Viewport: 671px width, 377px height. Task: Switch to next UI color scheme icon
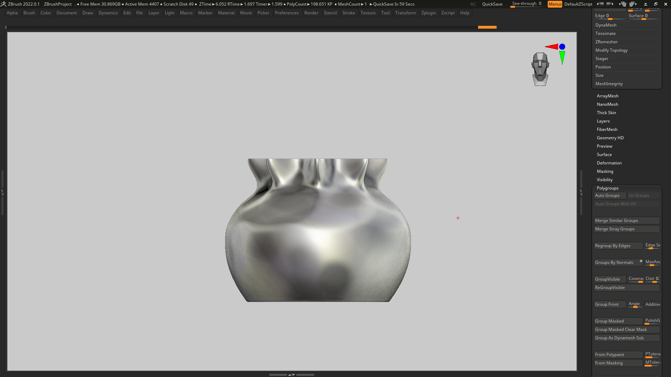[633, 4]
